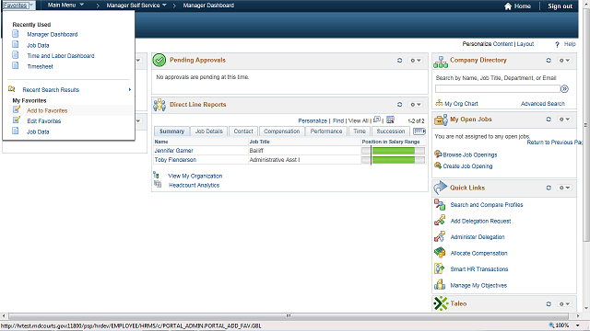The height and width of the screenshot is (331, 590).
Task: Switch to the Compensation tab
Action: 281,131
